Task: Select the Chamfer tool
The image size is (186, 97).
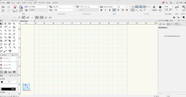Action: coord(10,48)
